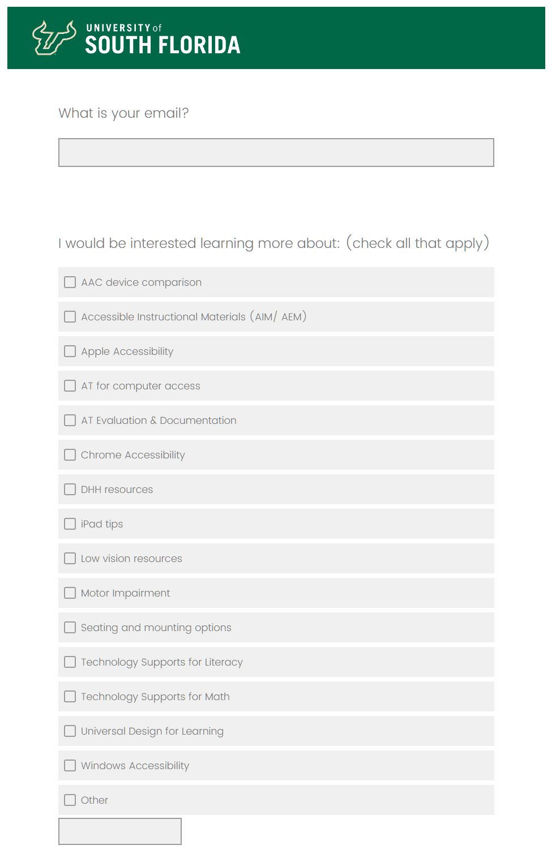The image size is (556, 858).
Task: Select Apple Accessibility option
Action: click(x=70, y=351)
